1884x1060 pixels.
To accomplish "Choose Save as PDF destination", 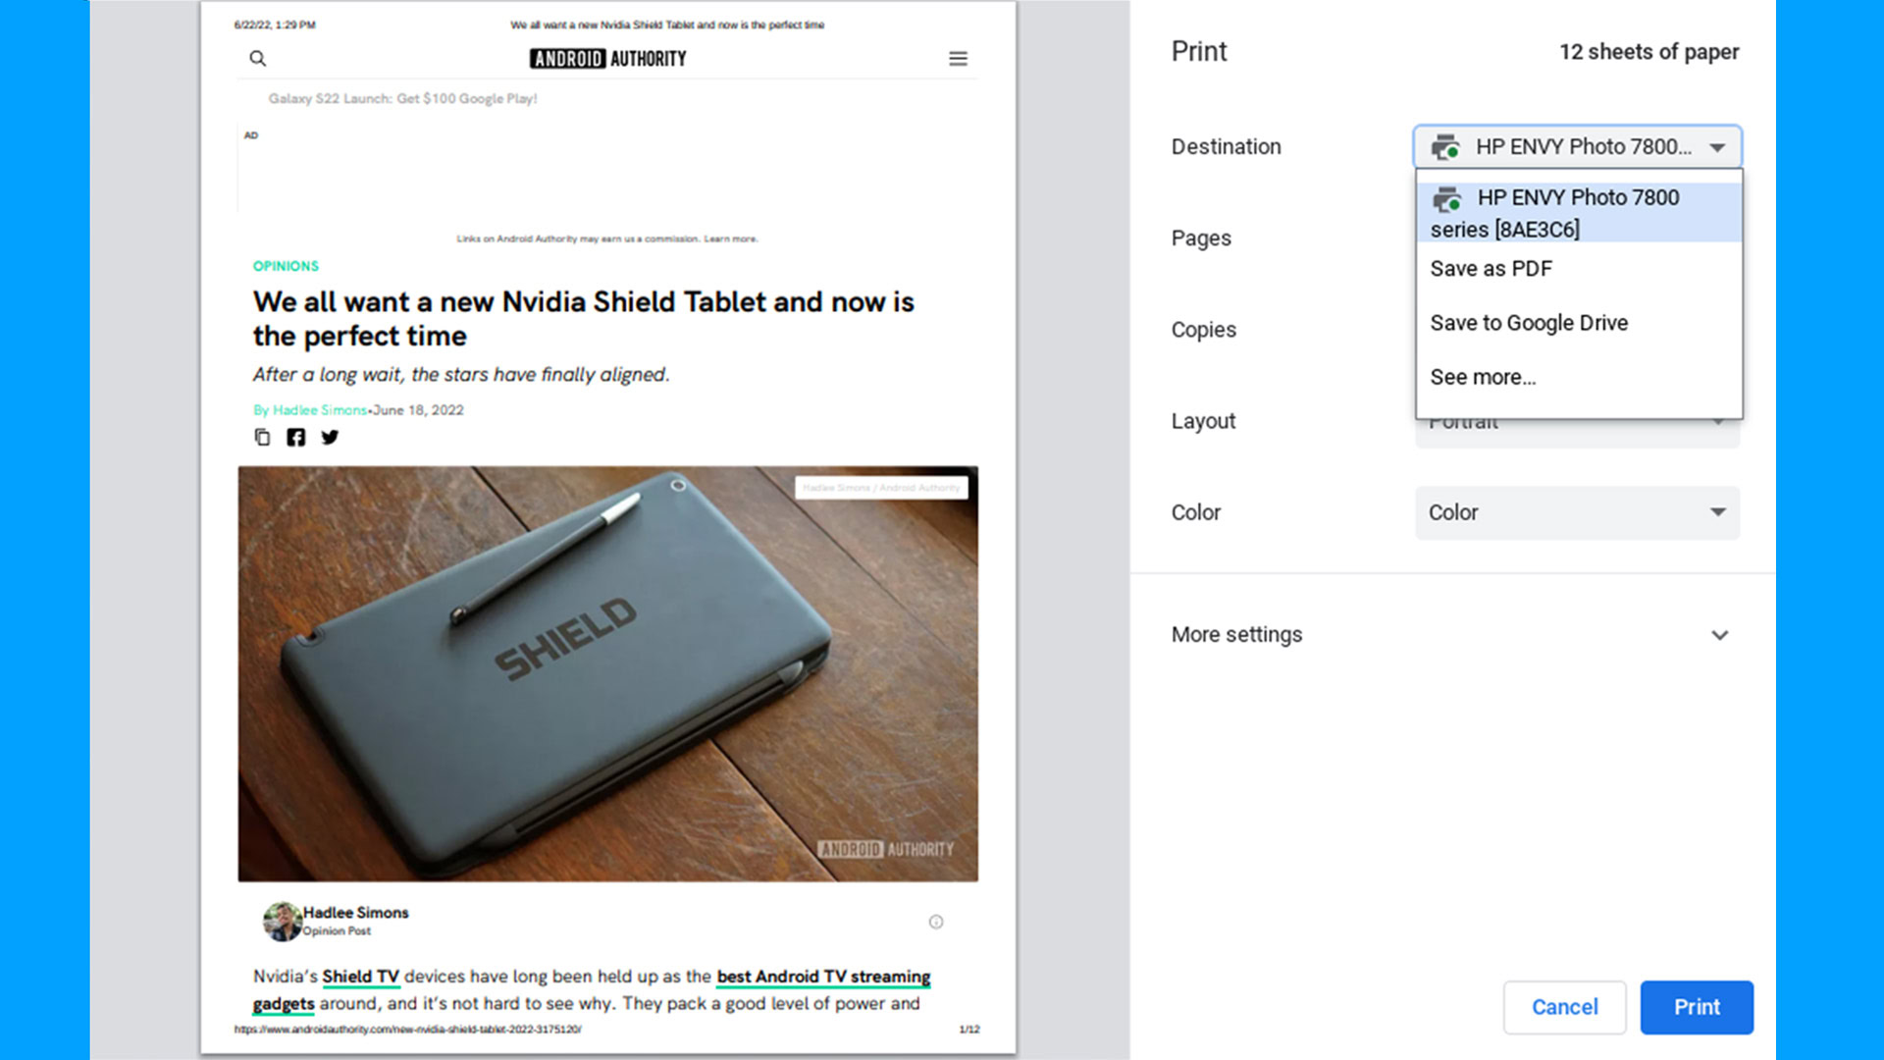I will 1579,269.
